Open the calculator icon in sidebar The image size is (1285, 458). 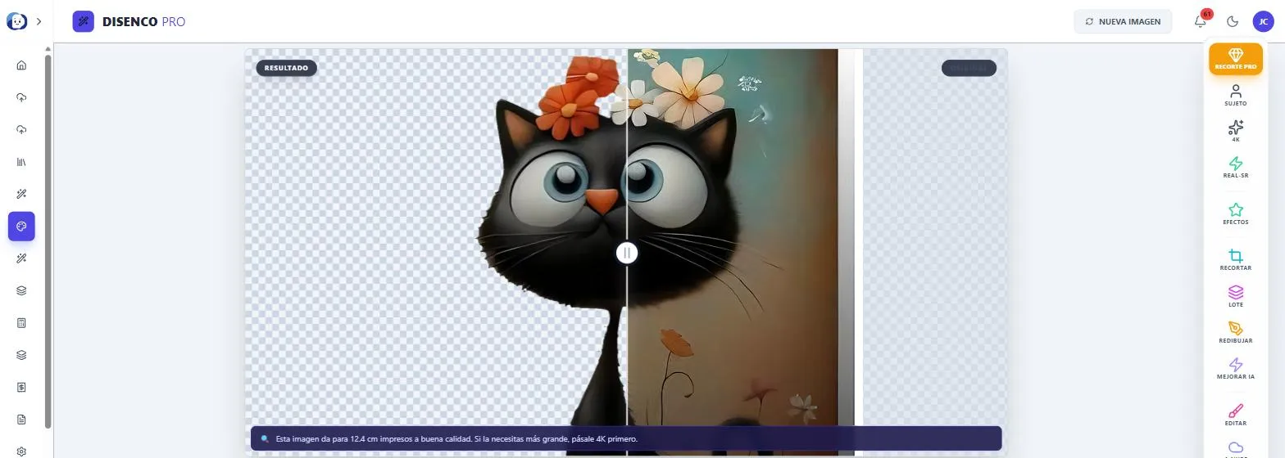tap(21, 323)
